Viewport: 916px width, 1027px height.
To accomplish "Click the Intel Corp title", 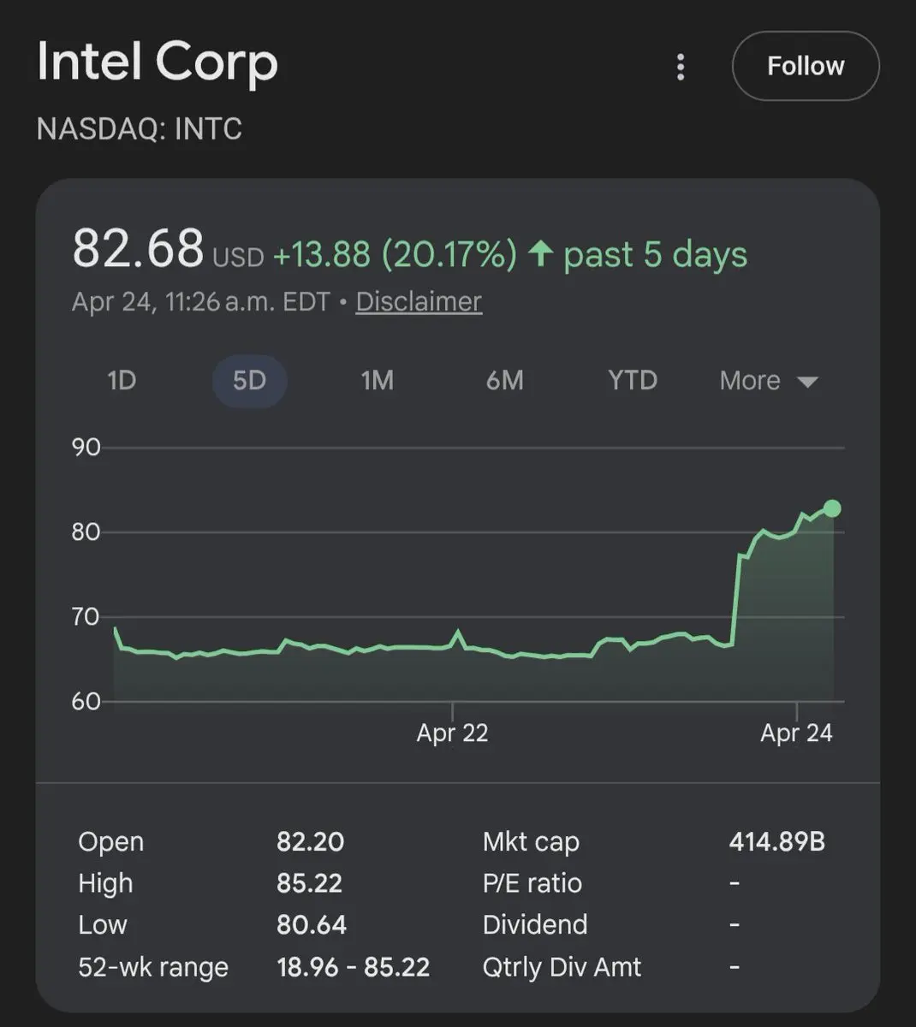I will (x=158, y=62).
